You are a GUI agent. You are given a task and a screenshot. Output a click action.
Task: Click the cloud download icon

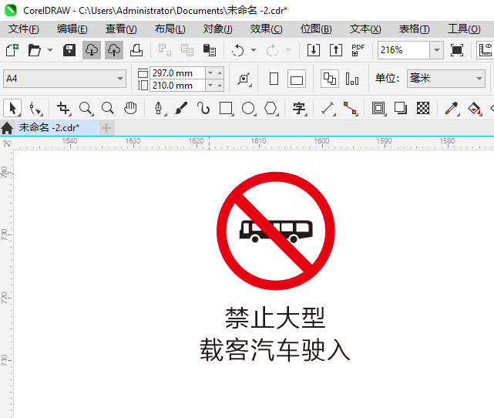[x=92, y=50]
